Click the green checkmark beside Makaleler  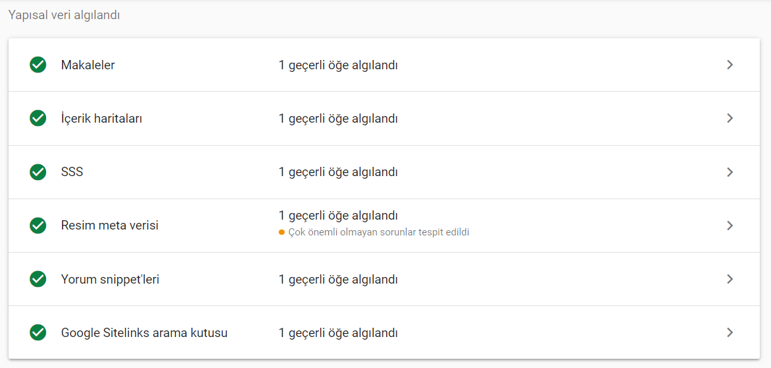tap(38, 65)
